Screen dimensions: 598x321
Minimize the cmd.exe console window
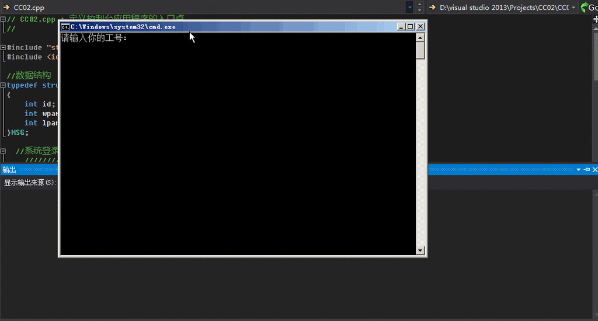coord(401,26)
